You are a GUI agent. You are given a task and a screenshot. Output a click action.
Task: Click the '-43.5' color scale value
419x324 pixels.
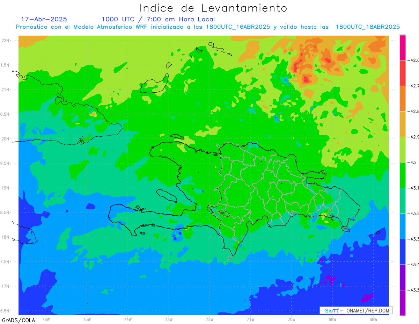pos(413,290)
